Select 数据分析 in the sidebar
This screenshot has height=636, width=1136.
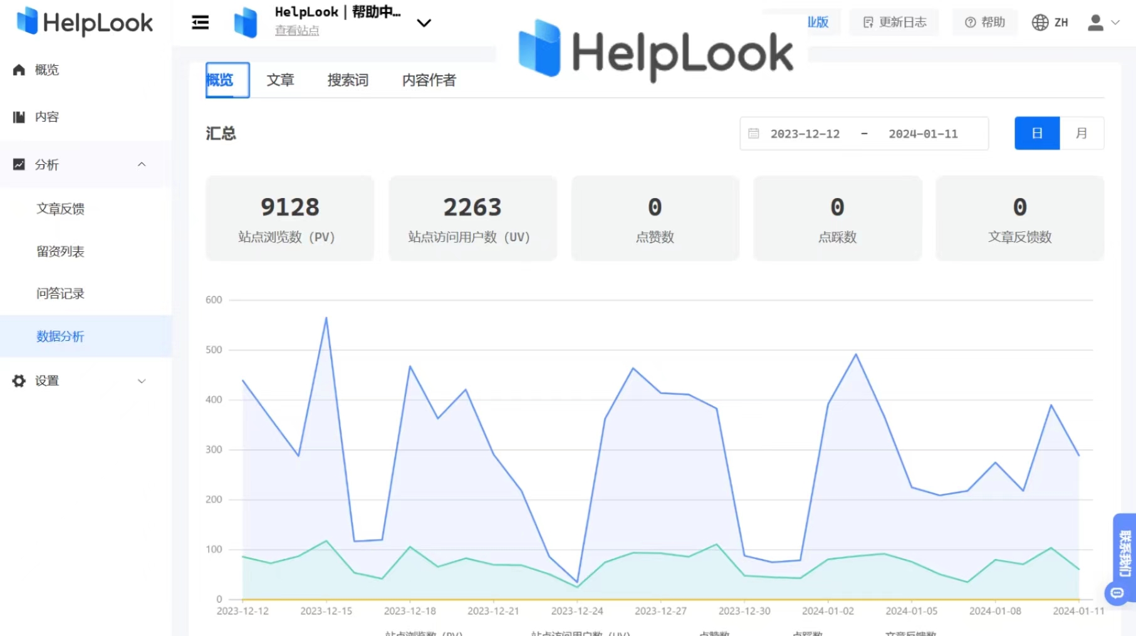pyautogui.click(x=86, y=336)
